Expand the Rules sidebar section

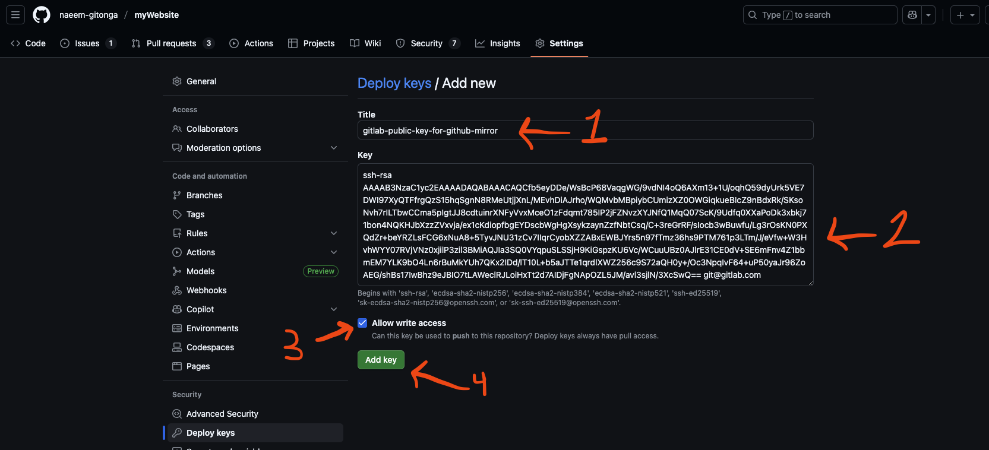[x=334, y=233]
